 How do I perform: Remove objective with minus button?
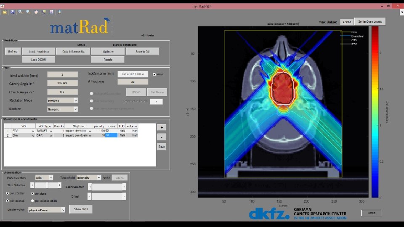(x=162, y=137)
